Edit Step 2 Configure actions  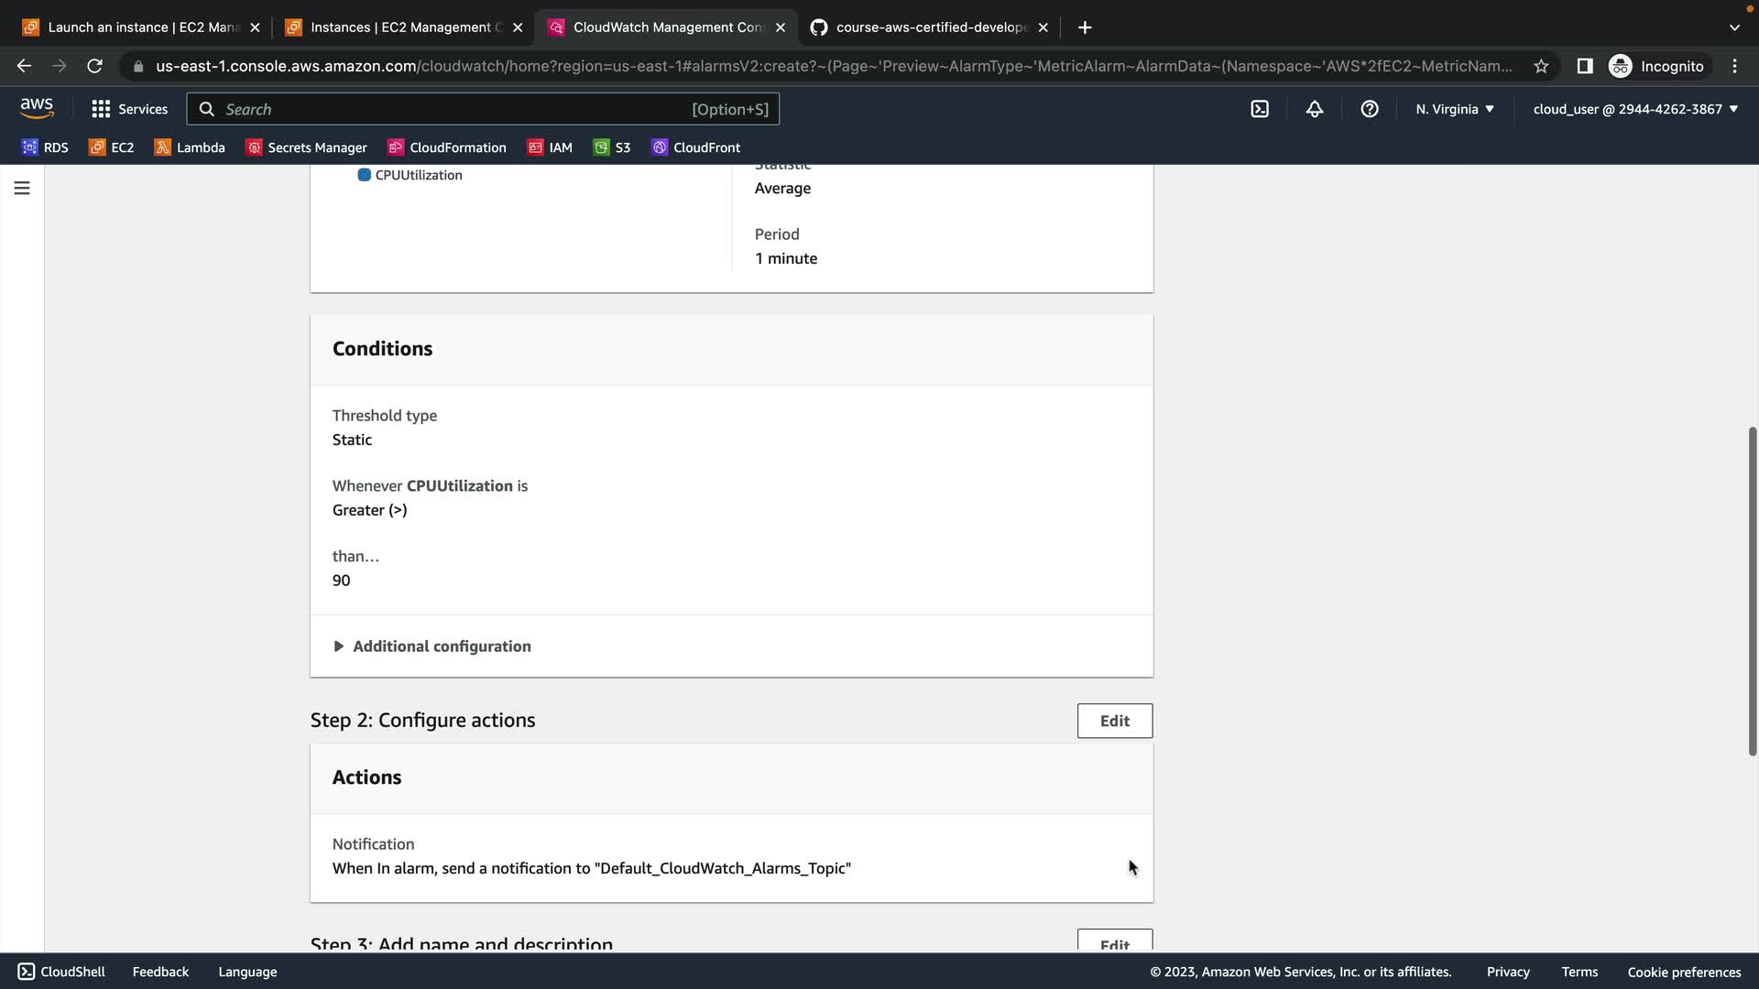click(1114, 721)
